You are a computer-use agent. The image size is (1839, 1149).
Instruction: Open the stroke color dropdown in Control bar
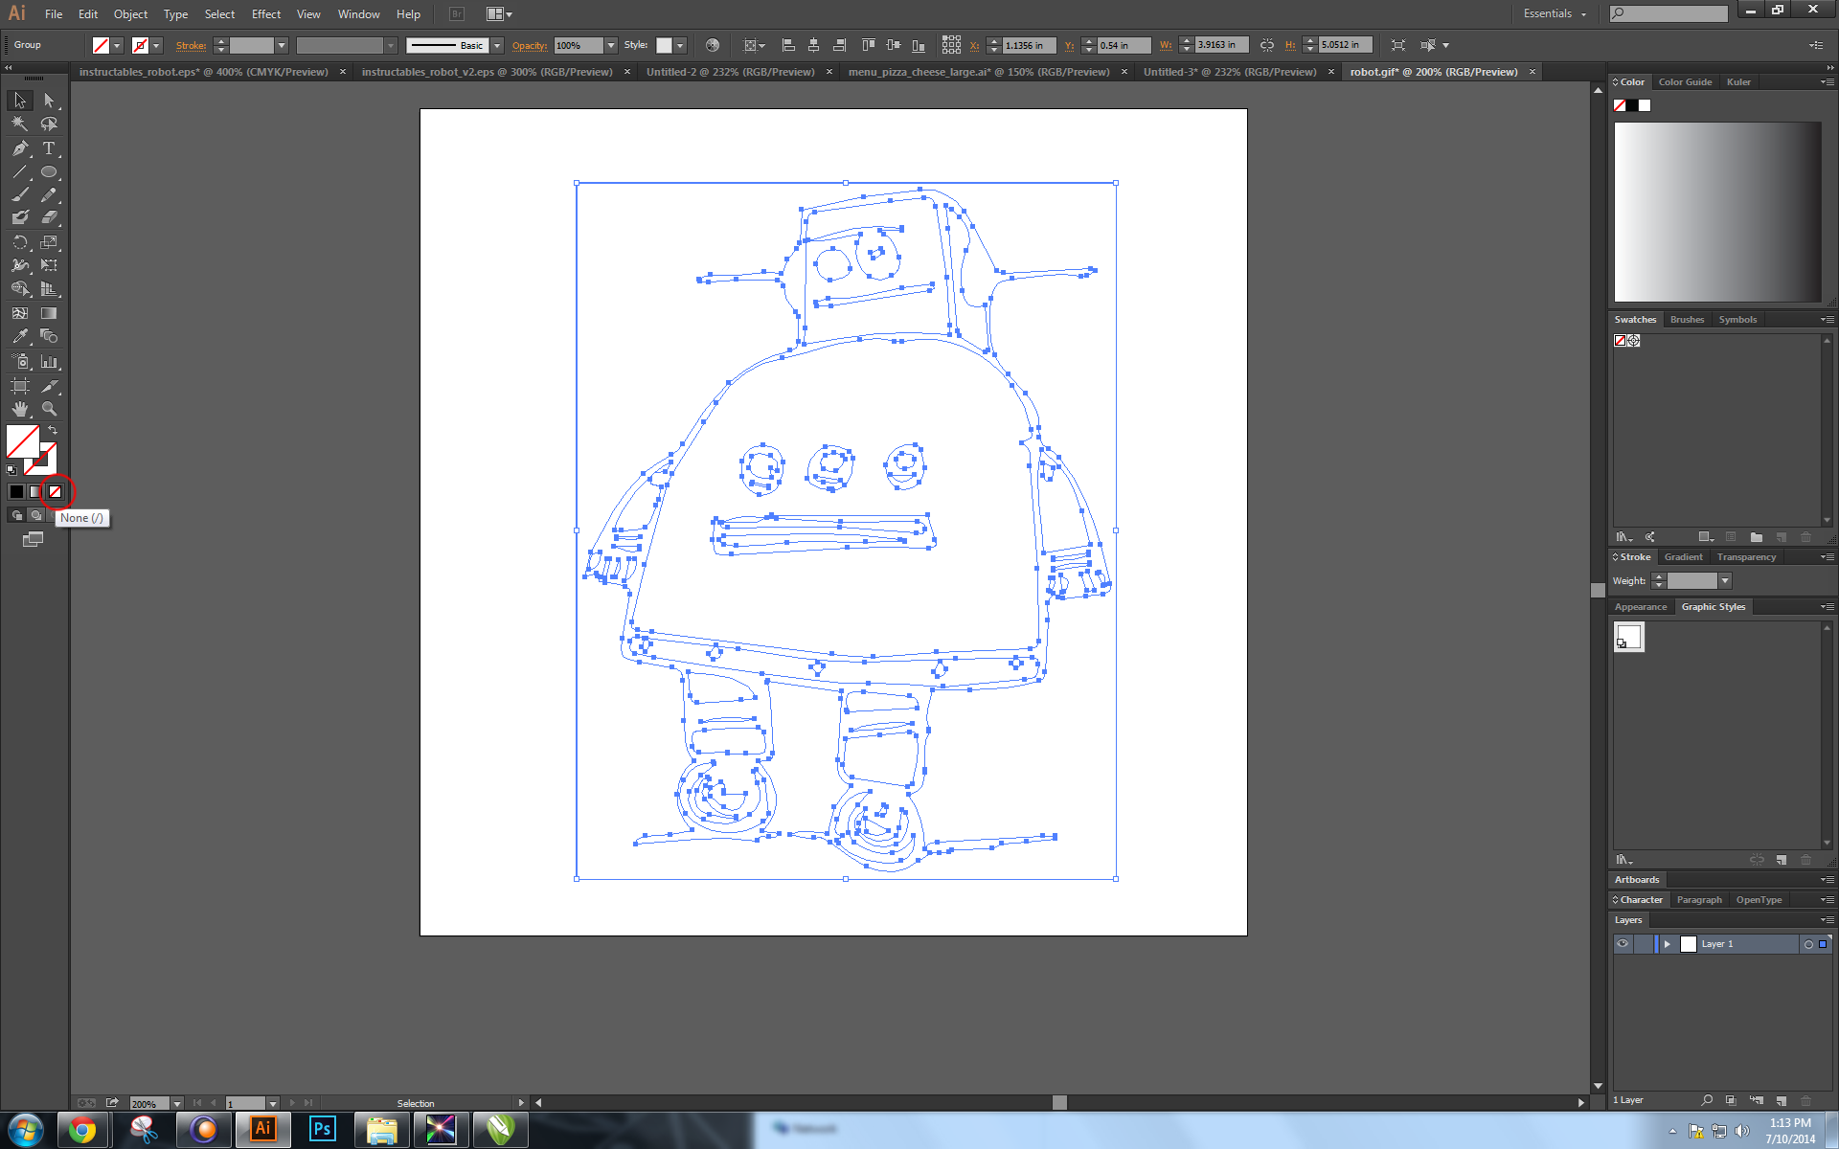156,45
